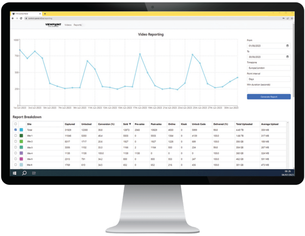Sort by the Average Upload column header

coord(270,124)
